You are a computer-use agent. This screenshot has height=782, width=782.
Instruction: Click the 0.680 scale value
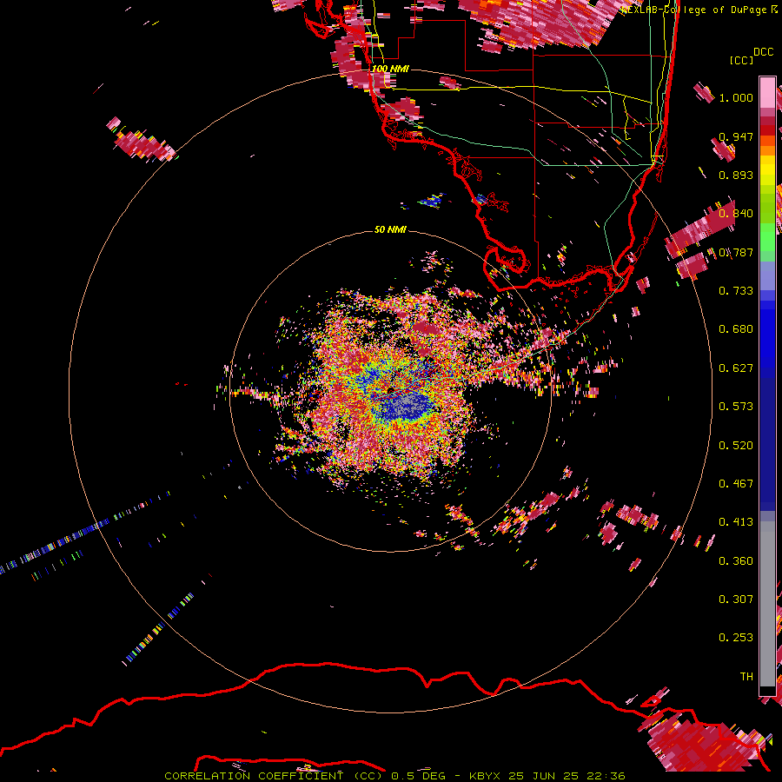[x=736, y=329]
